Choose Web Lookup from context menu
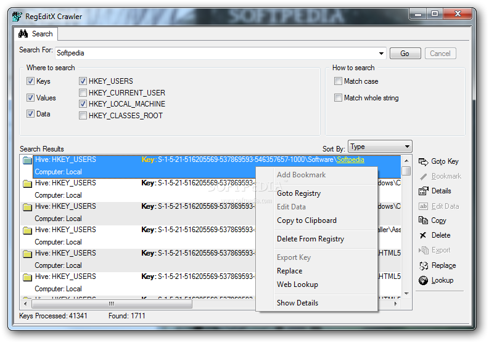Viewport: 489px width, 343px height. click(x=297, y=284)
